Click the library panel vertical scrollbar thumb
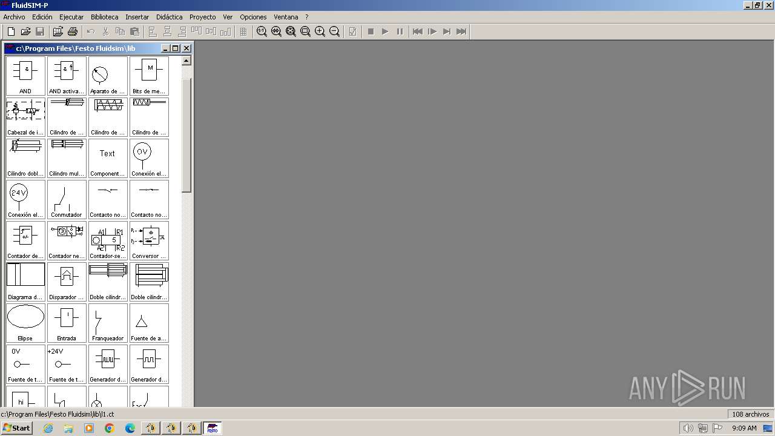775x436 pixels. (x=186, y=135)
